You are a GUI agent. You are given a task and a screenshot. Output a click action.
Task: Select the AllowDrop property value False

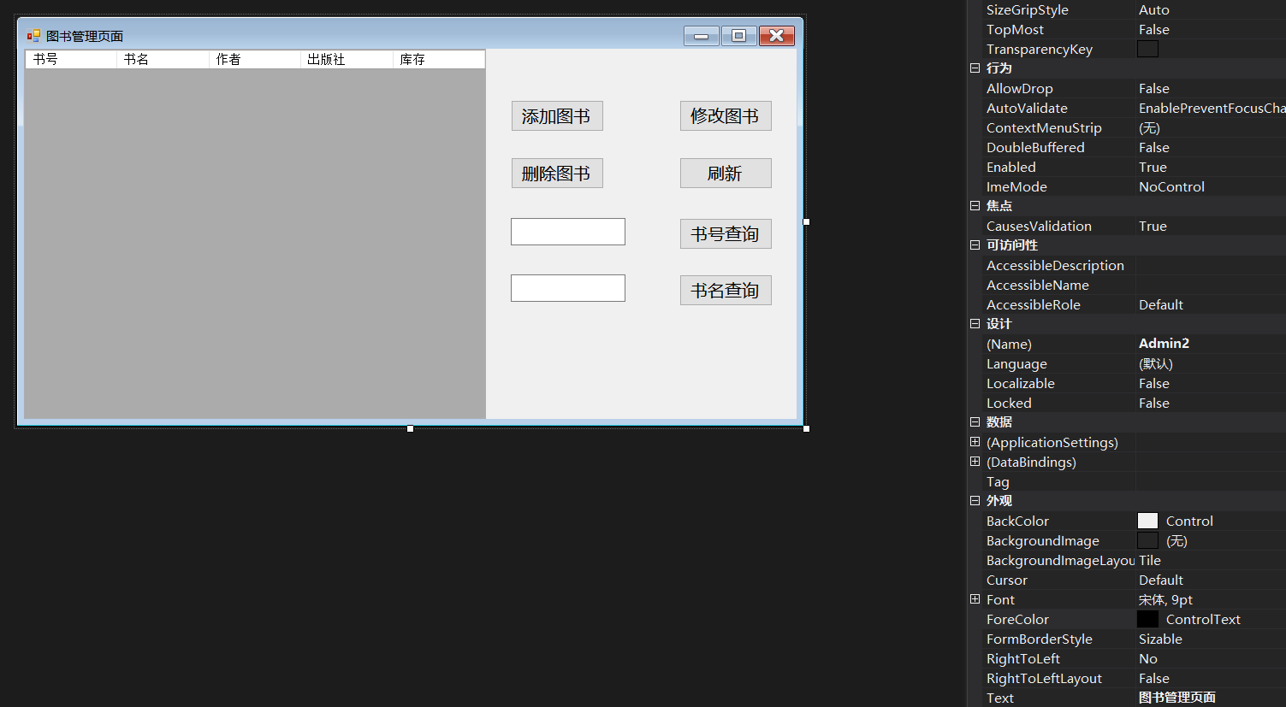click(1154, 89)
